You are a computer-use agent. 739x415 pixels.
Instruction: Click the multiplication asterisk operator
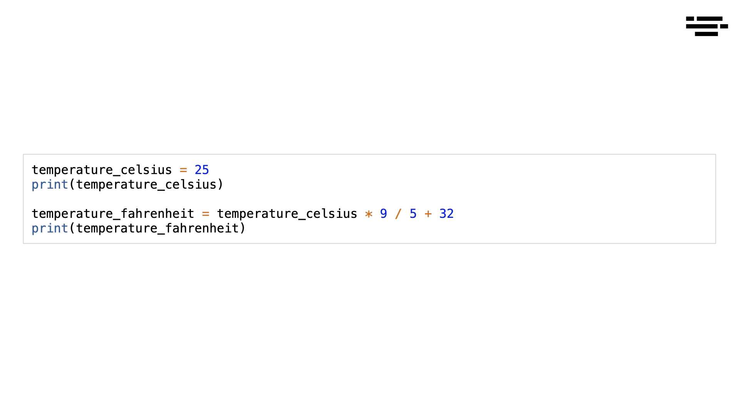[x=369, y=214]
